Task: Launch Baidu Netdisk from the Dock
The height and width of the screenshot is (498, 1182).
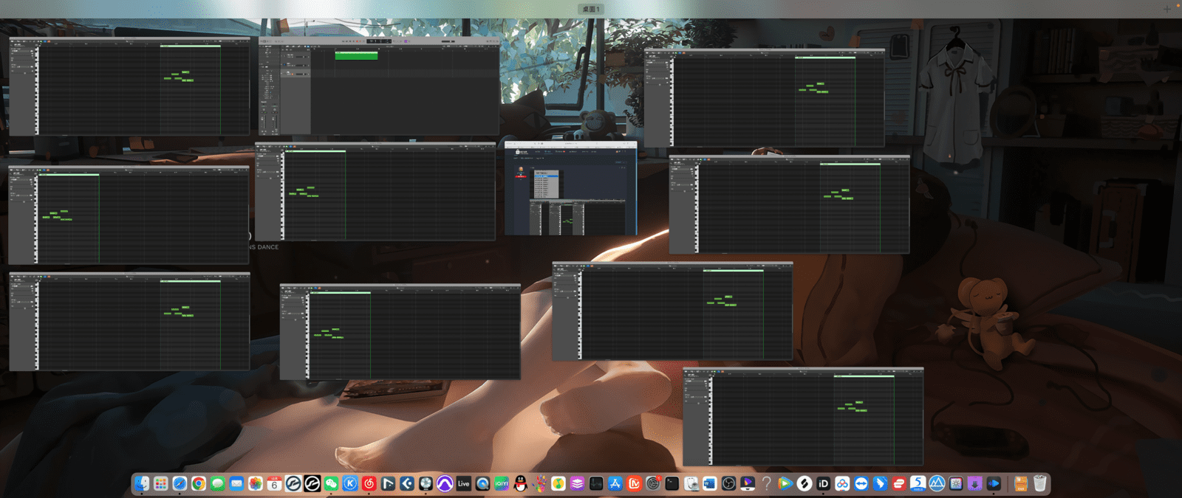Action: (842, 483)
